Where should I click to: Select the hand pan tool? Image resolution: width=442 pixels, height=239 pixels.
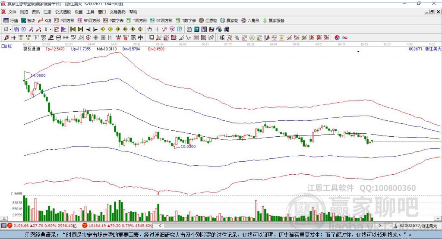pos(150,29)
